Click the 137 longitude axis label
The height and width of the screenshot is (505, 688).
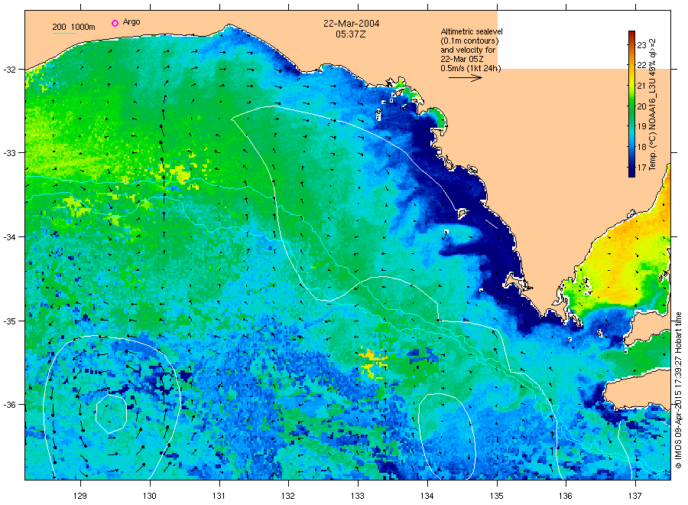635,496
